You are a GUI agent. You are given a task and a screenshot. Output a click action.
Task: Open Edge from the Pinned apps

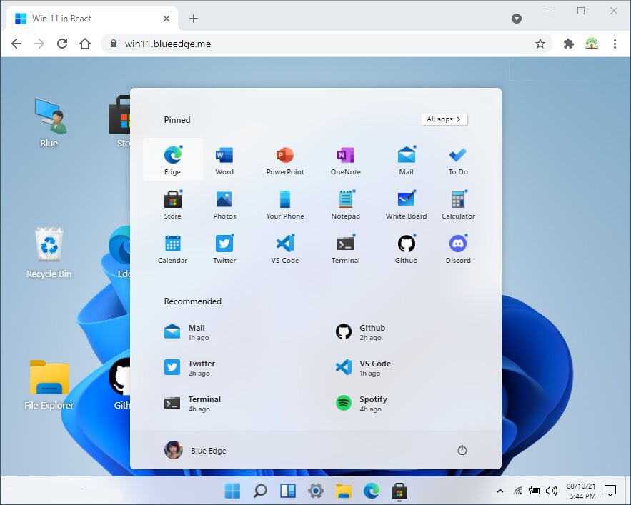pos(173,159)
